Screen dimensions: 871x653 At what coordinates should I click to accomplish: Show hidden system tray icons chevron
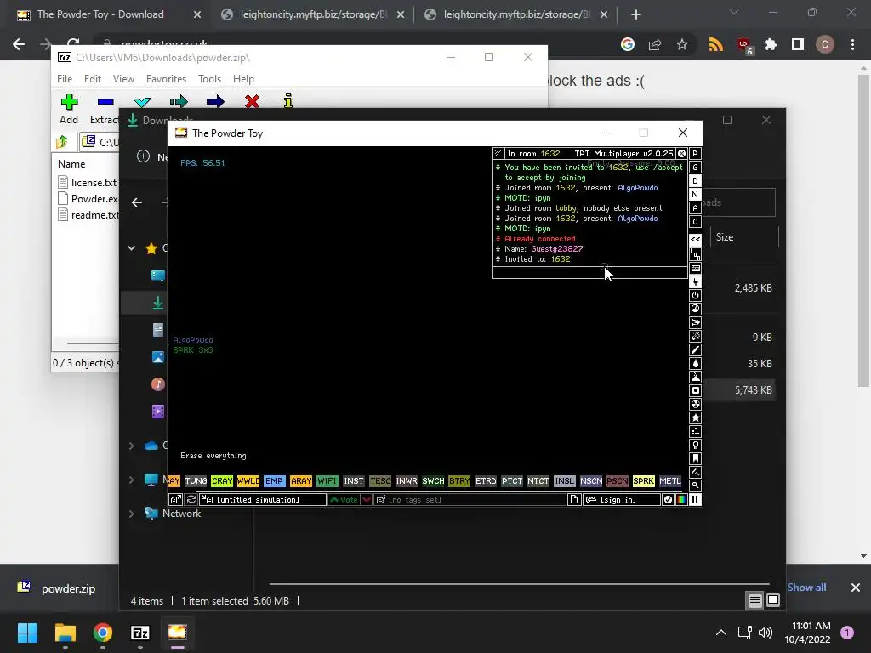721,633
